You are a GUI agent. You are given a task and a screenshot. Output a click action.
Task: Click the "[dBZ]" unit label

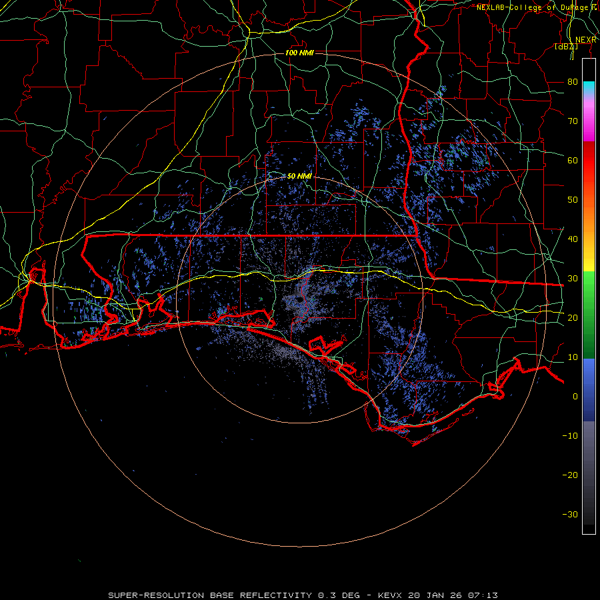566,47
